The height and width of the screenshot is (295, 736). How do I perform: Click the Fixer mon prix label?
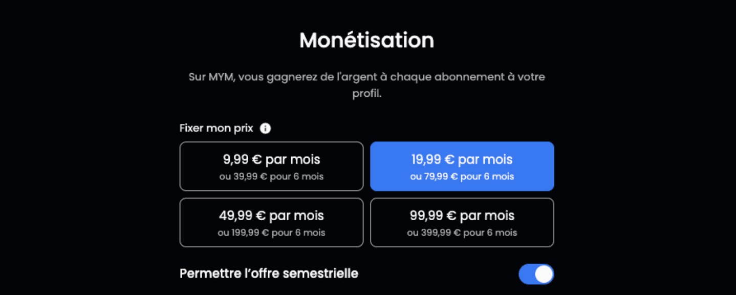pos(217,128)
